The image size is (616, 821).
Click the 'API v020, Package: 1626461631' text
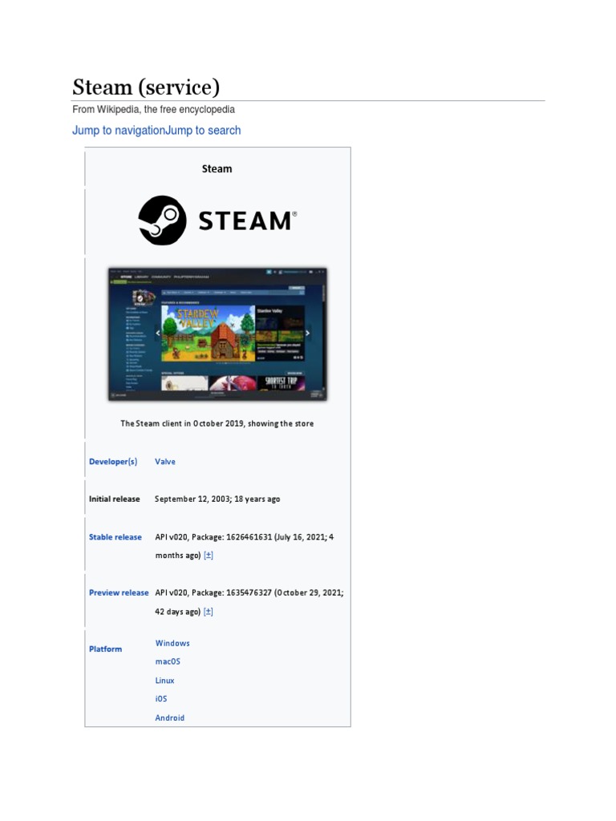pos(213,537)
